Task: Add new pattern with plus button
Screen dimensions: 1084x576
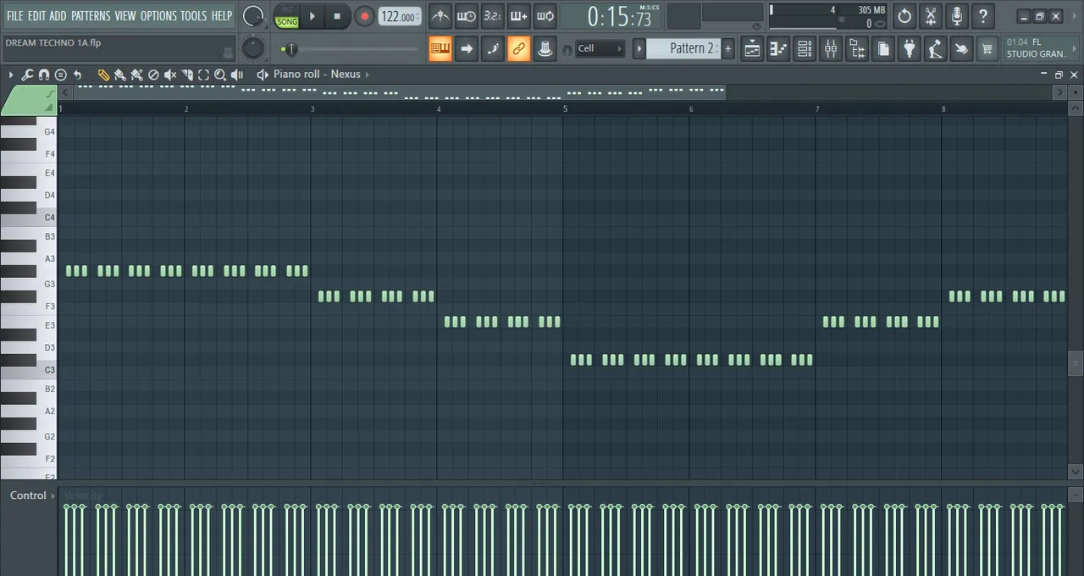Action: click(x=727, y=48)
